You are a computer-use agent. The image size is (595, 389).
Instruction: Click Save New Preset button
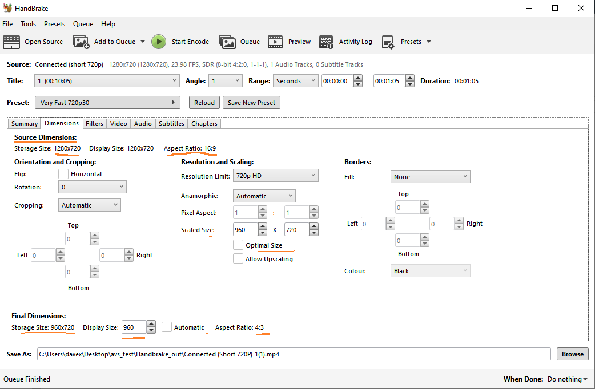pos(251,102)
